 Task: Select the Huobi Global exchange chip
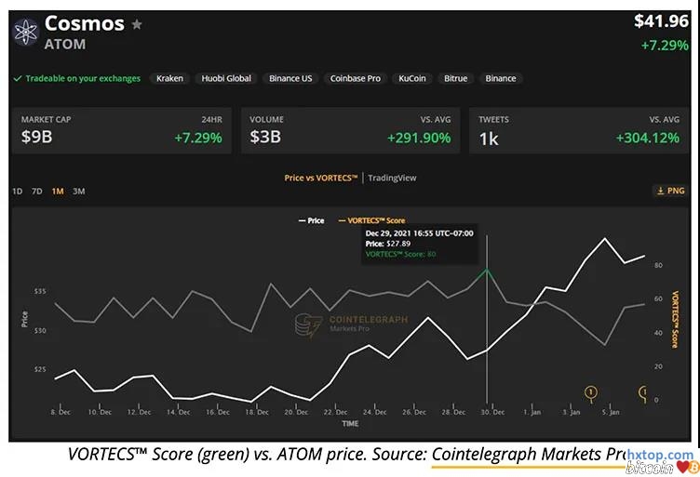pos(226,78)
